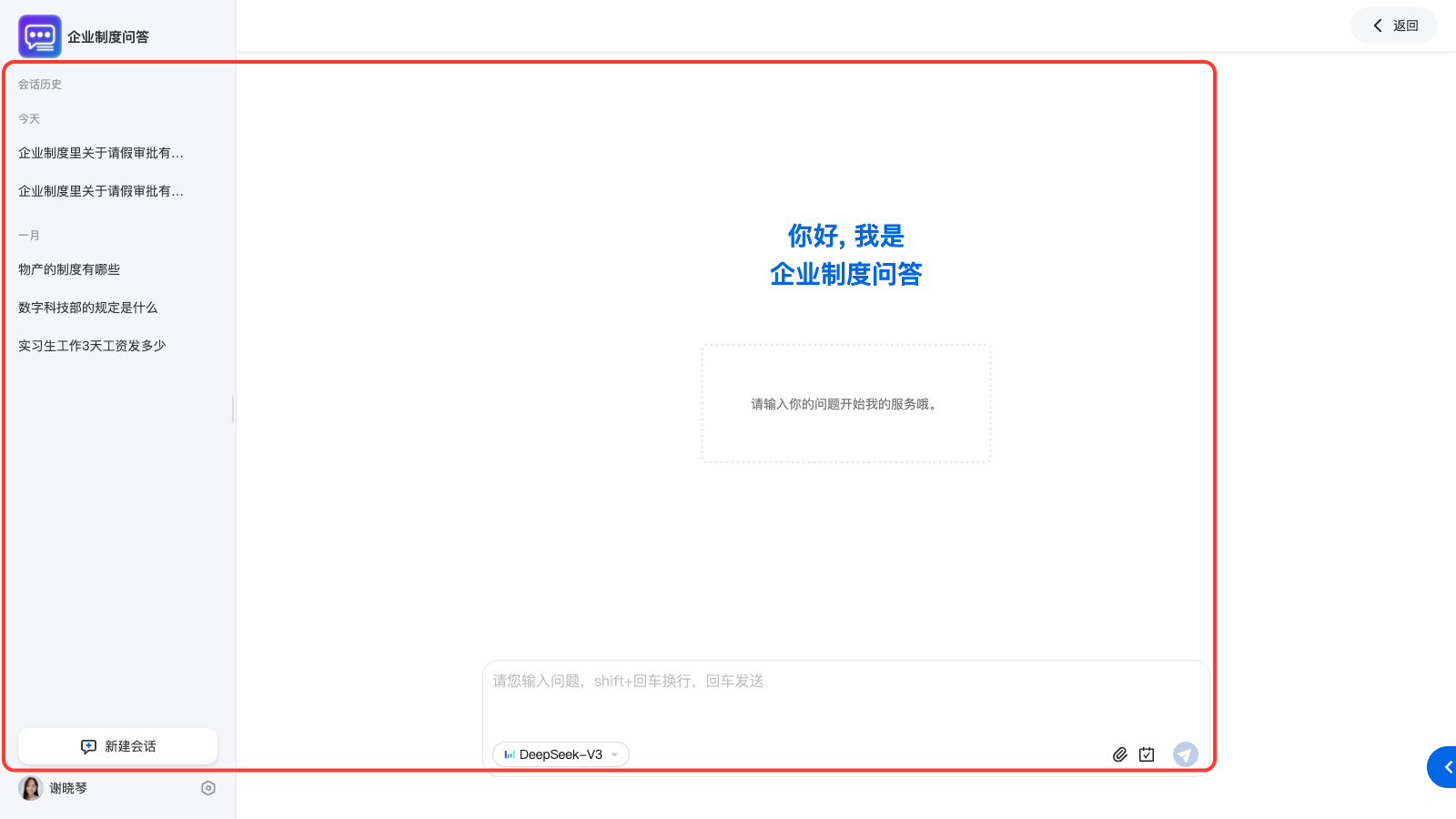Open first 企业制度里关于请假审批 conversation
Image resolution: width=1456 pixels, height=819 pixels.
[x=101, y=153]
